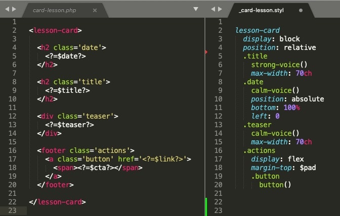Click the 'display: block' declaration
340x216 pixels.
[x=271, y=39]
